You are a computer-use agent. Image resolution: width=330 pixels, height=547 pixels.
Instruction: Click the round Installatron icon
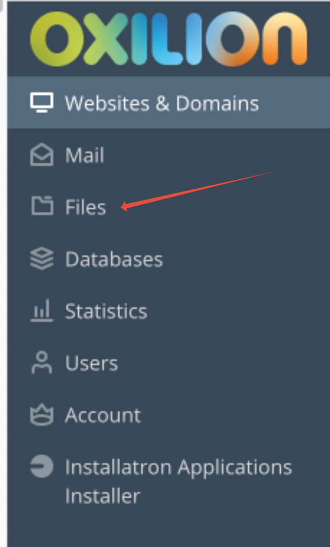(42, 466)
